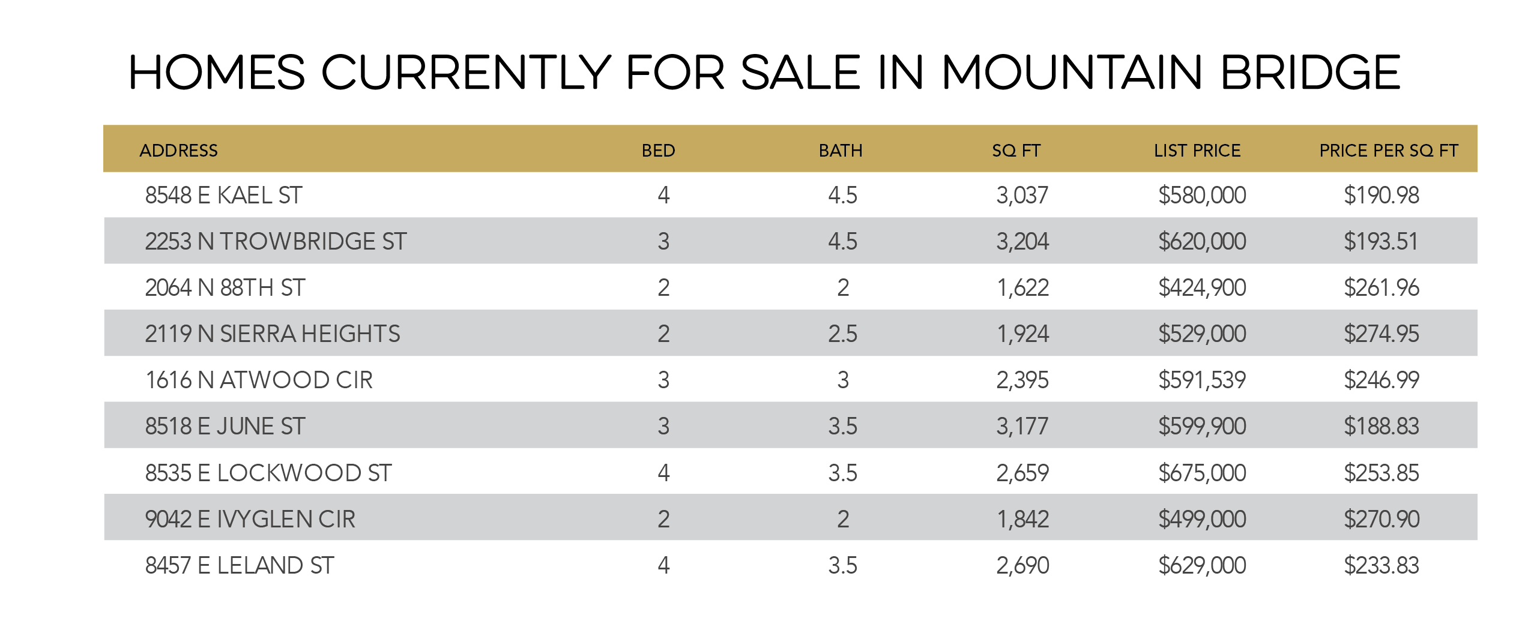This screenshot has height=630, width=1531.
Task: Click the $424,900 list price cell
Action: 1202,287
